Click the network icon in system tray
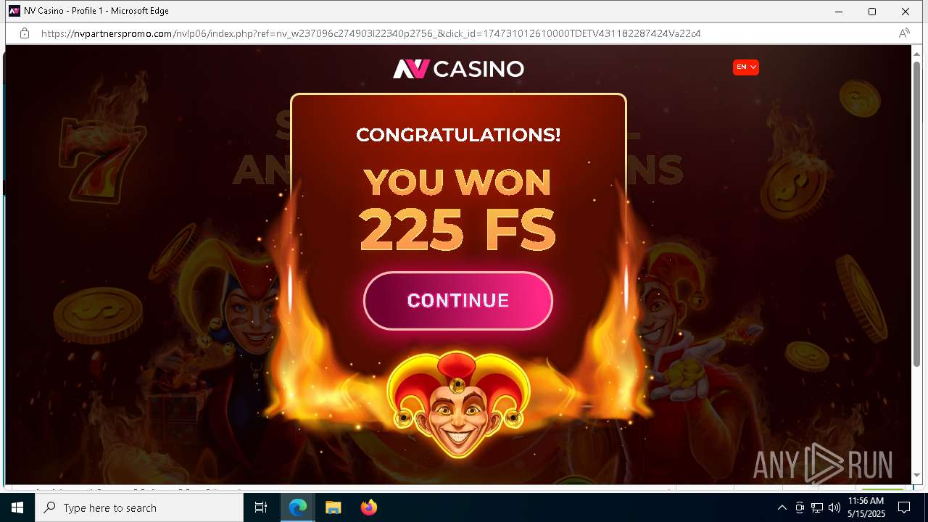Screen dimensions: 928x522 click(x=817, y=507)
